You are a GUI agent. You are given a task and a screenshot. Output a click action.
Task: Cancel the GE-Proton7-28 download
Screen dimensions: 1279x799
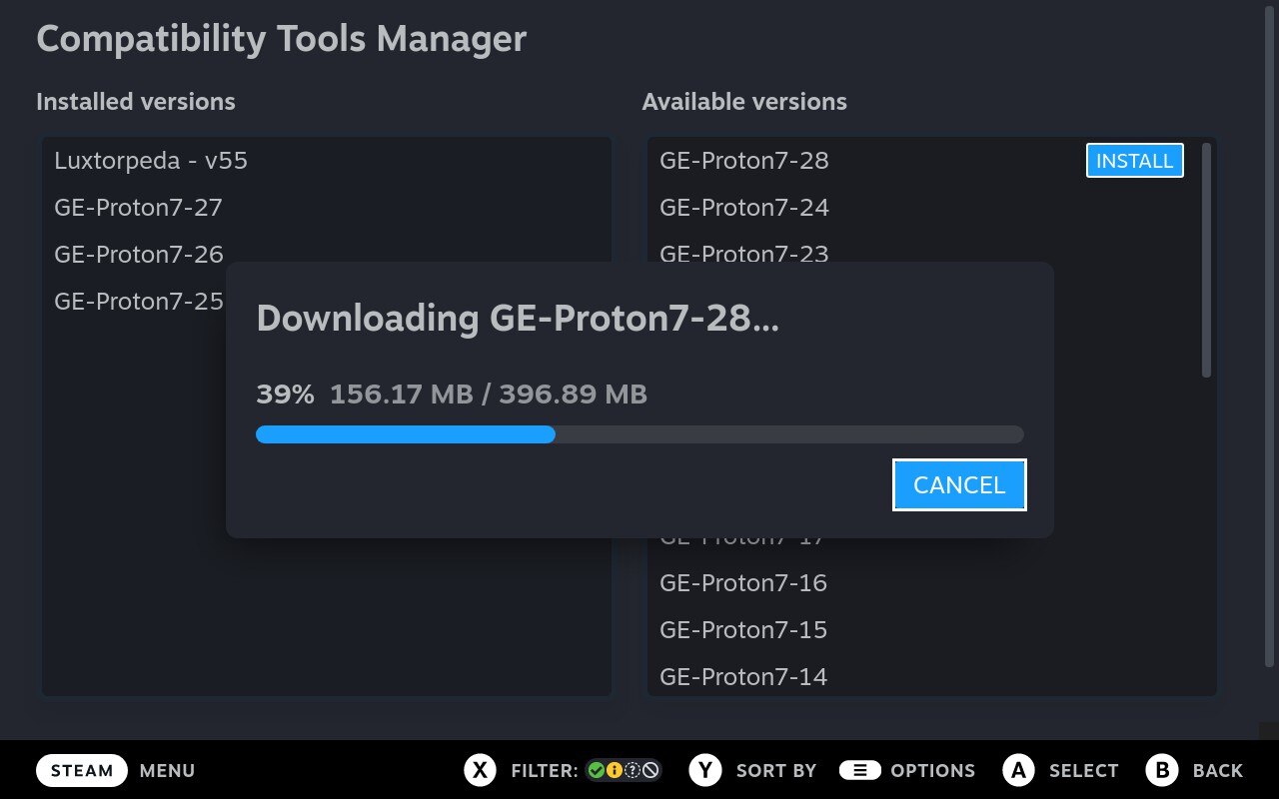pyautogui.click(x=959, y=484)
